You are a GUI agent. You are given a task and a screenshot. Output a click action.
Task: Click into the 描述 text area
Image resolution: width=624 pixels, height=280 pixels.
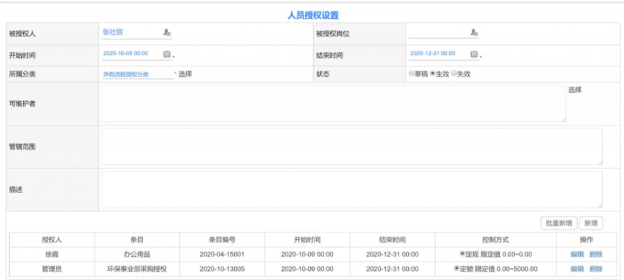coord(352,189)
